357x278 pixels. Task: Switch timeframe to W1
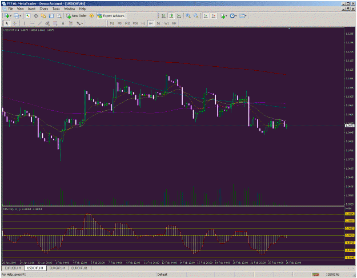pyautogui.click(x=166, y=23)
